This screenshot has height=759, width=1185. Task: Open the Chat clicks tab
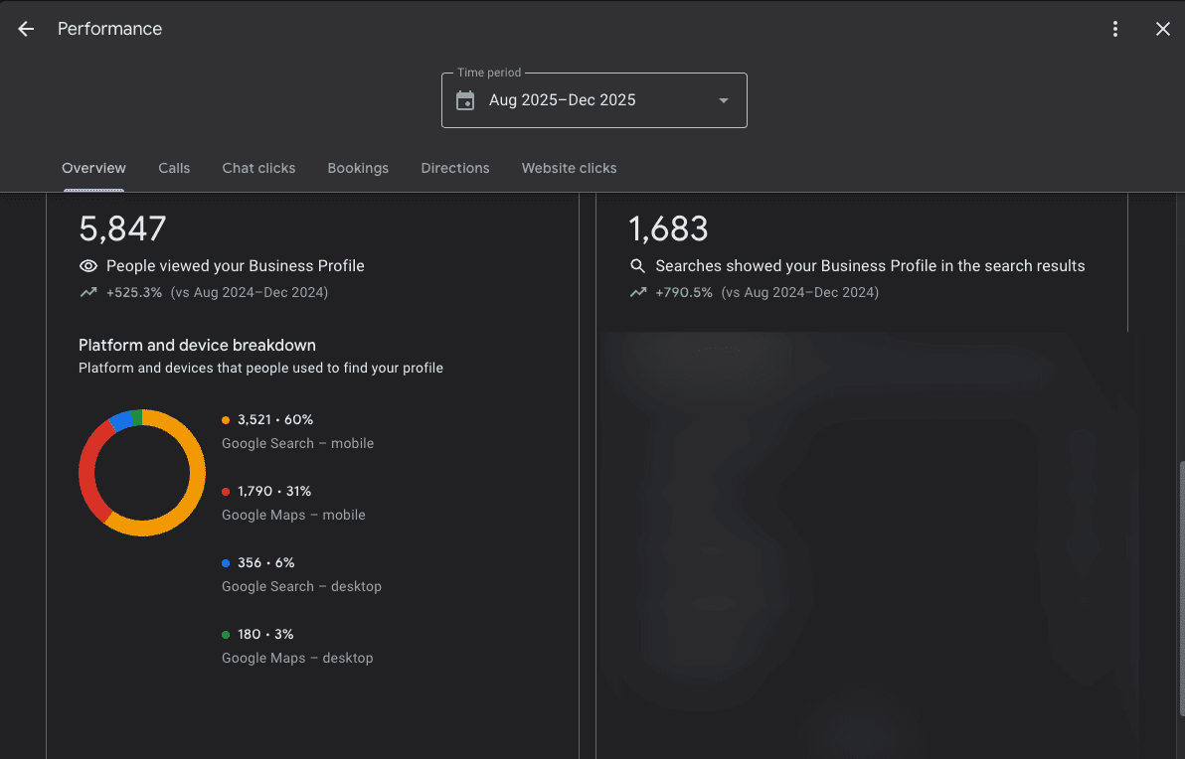258,168
